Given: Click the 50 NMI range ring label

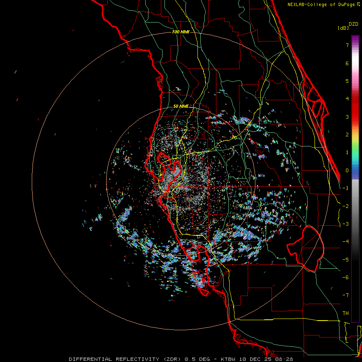Looking at the screenshot, I should click(x=181, y=106).
